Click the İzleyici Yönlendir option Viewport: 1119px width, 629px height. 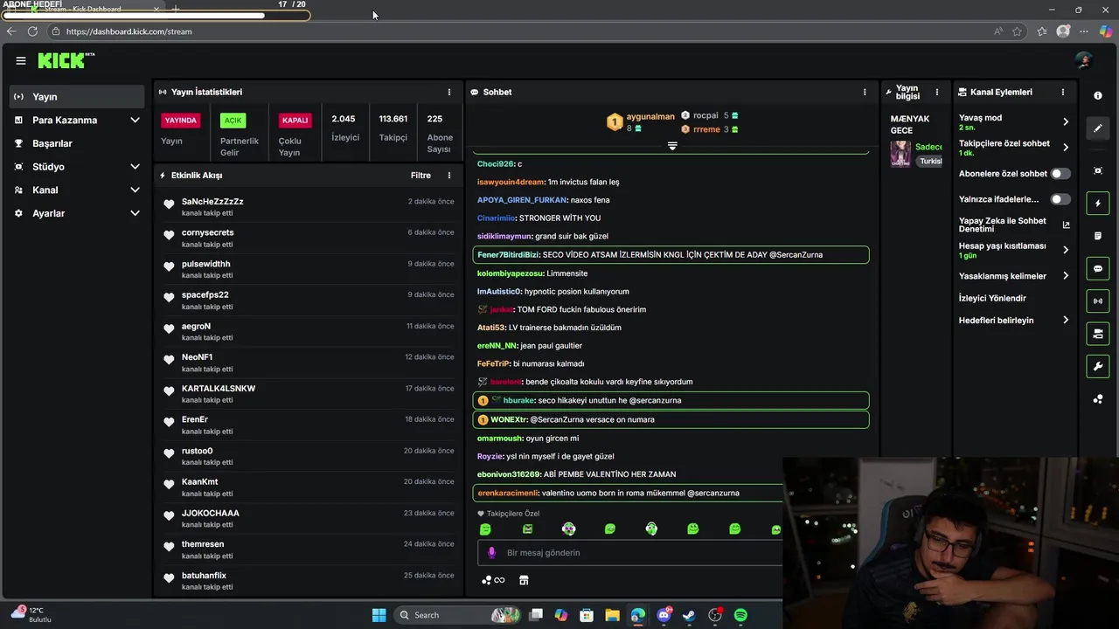tap(992, 298)
